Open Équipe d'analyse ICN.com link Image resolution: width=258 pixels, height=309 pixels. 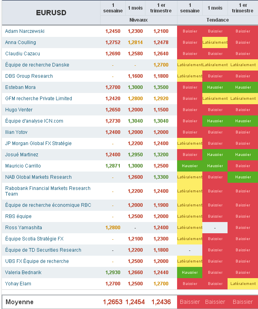point(34,121)
